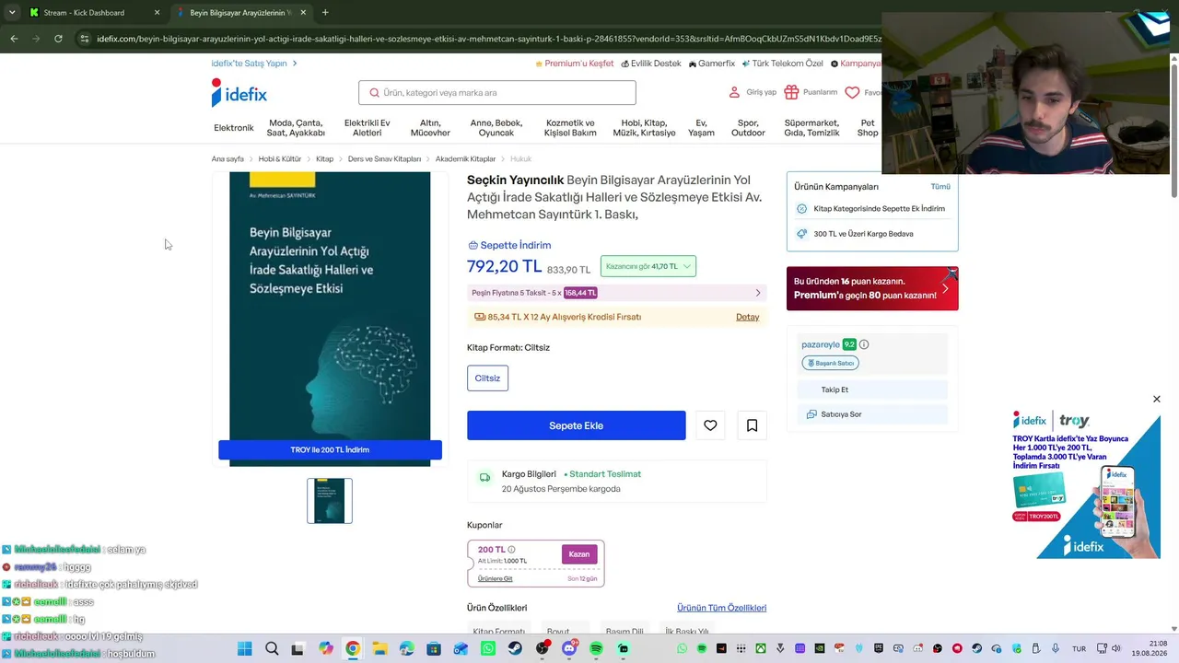Open the Detay link for shopping credit
This screenshot has width=1179, height=663.
point(748,317)
